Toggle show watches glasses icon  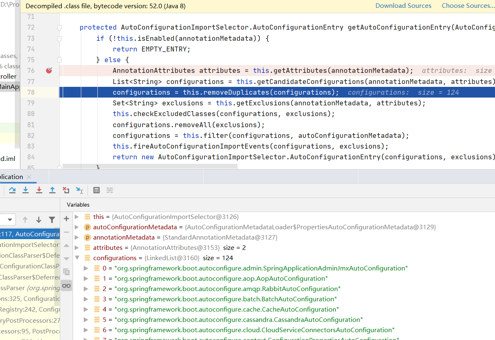pos(66,286)
